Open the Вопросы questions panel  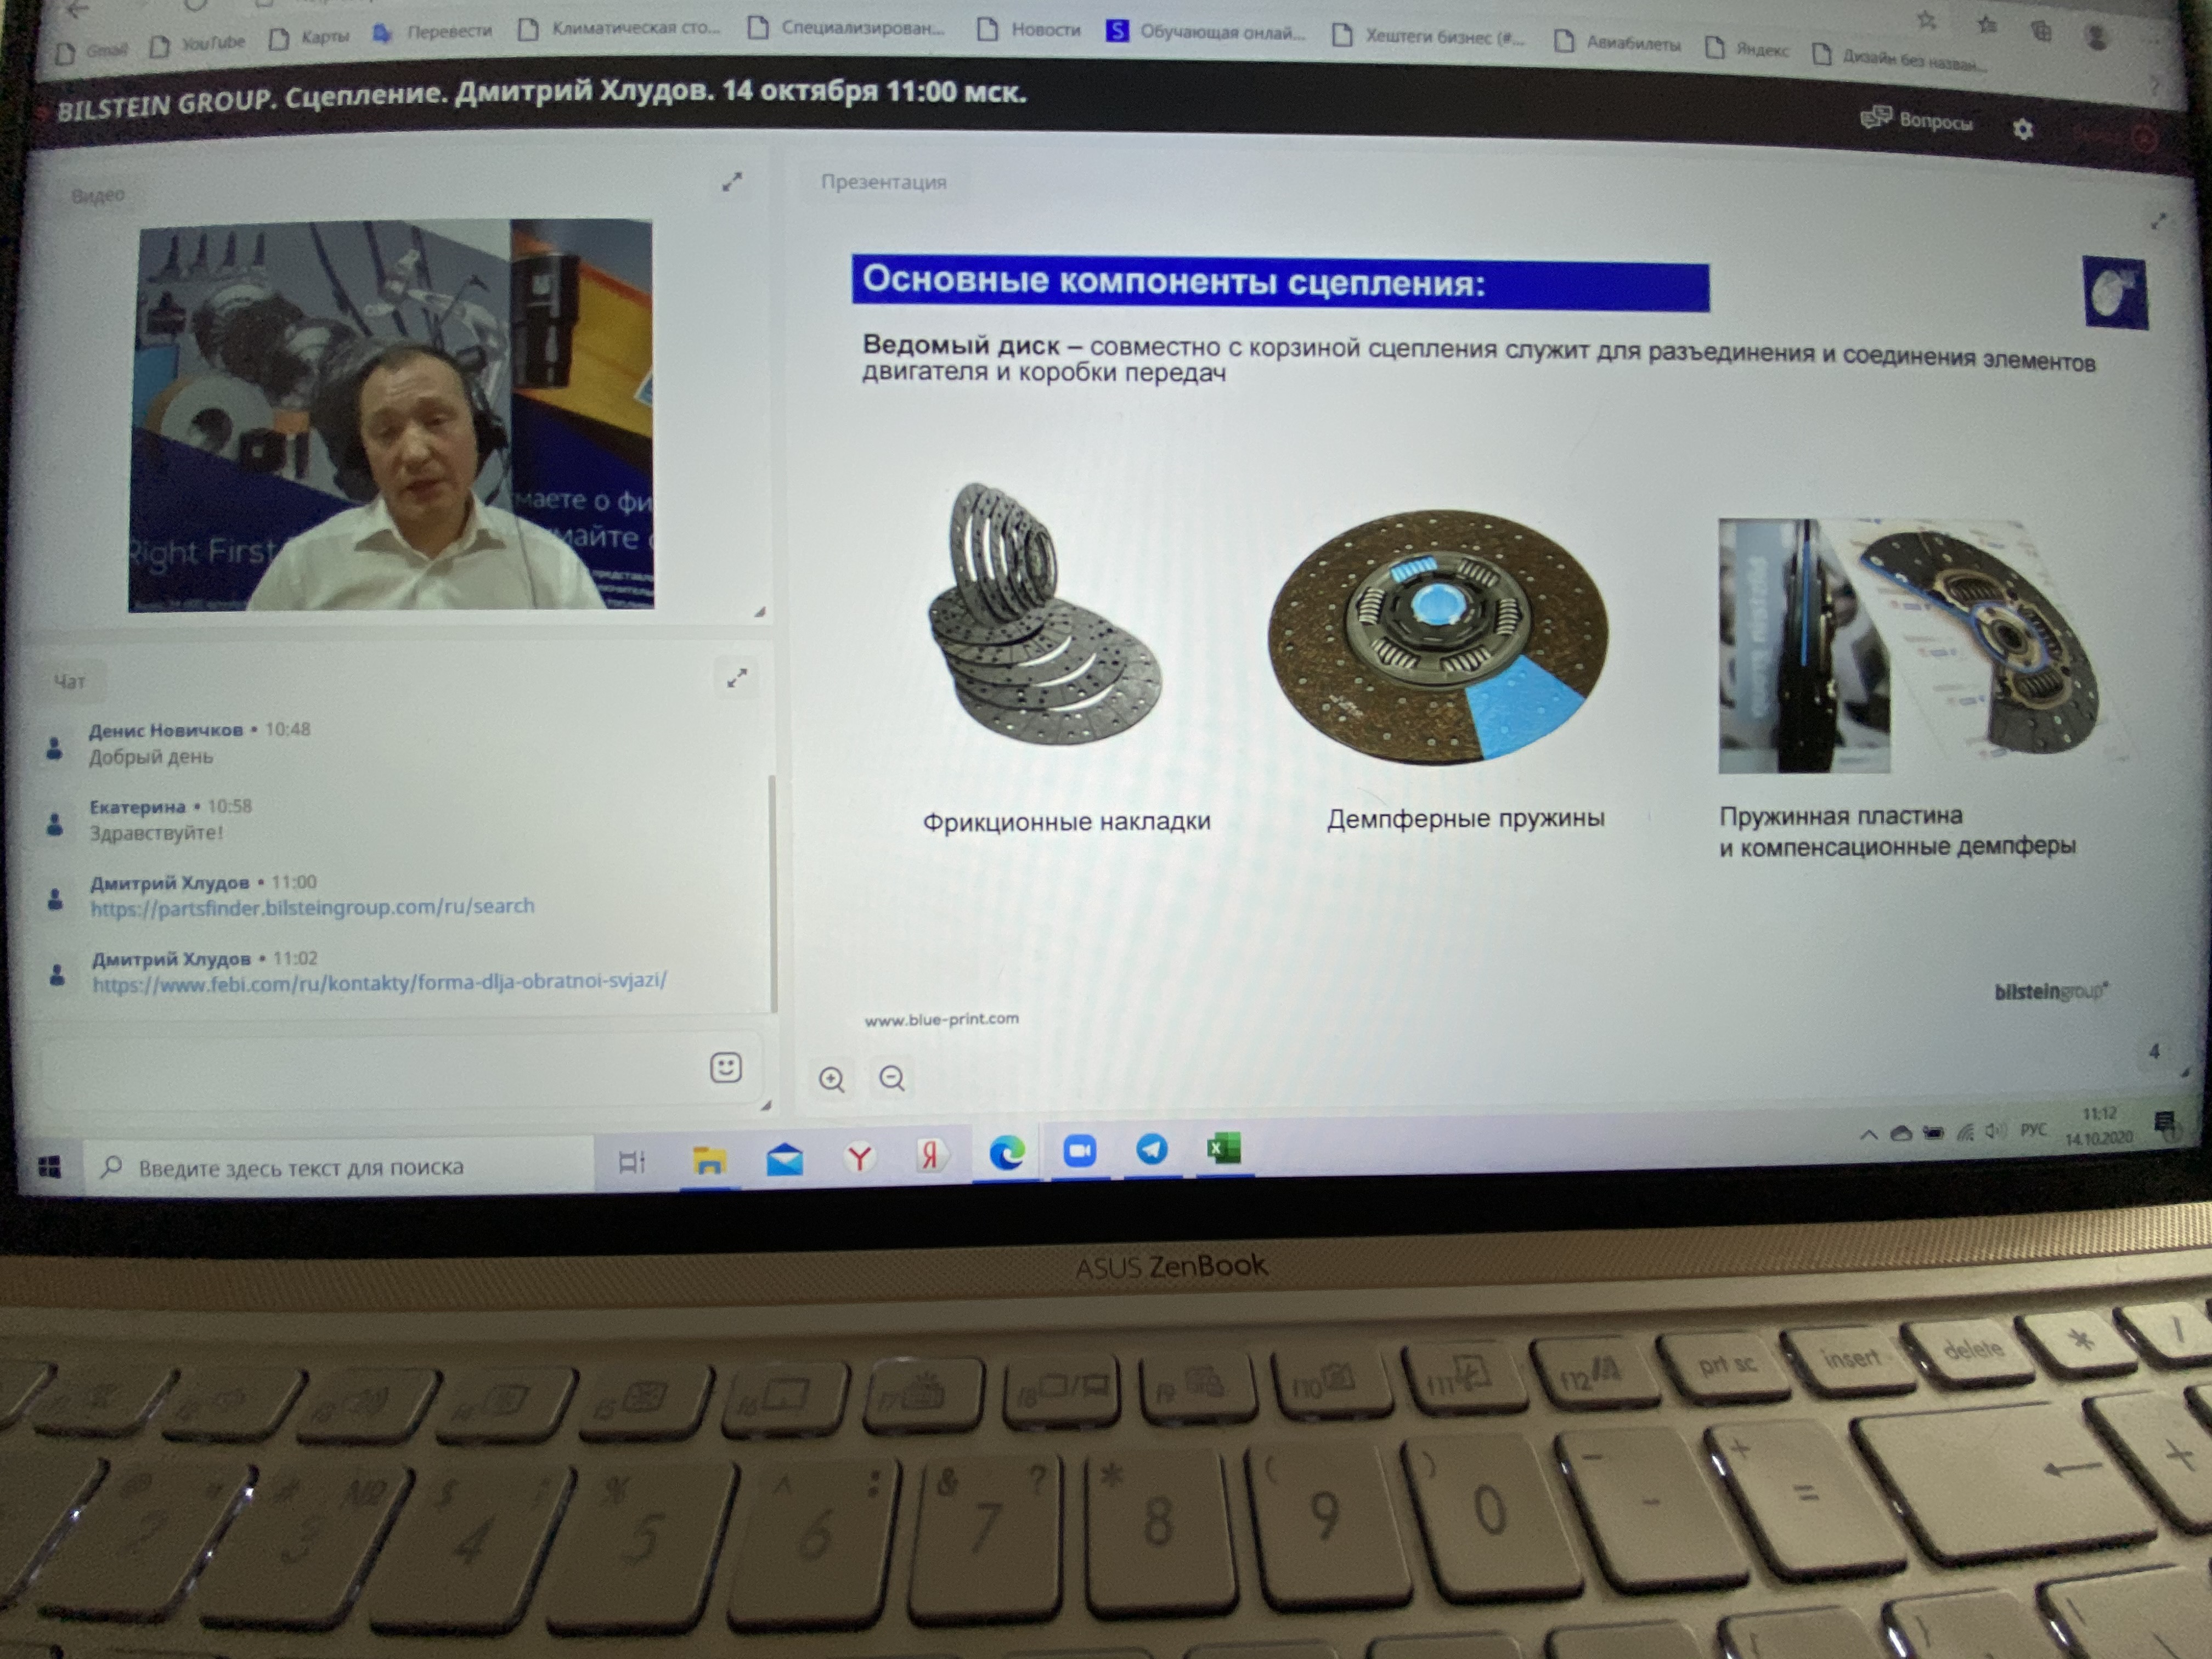coord(1916,121)
